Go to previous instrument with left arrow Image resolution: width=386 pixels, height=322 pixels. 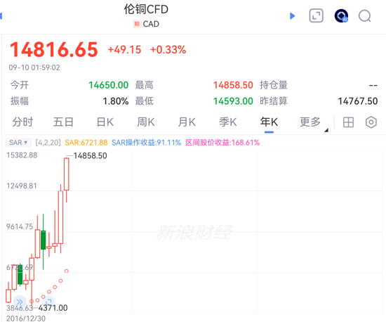(x=1, y=16)
